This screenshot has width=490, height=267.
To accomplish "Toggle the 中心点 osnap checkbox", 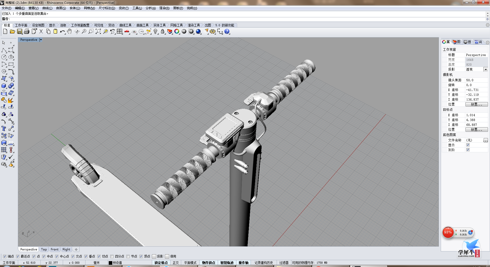I will (57, 256).
